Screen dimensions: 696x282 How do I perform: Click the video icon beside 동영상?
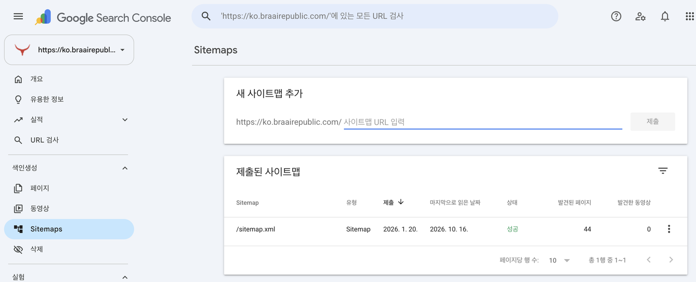[x=18, y=209]
